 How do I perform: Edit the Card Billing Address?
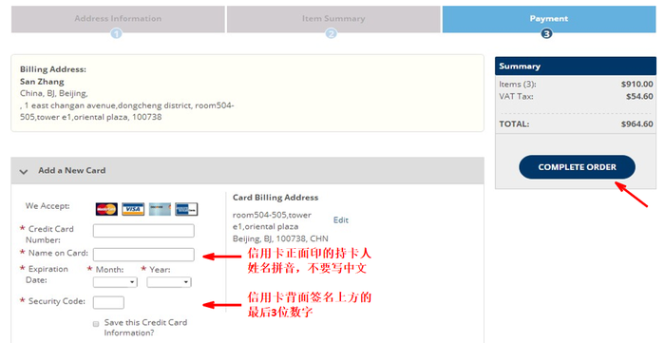[340, 220]
